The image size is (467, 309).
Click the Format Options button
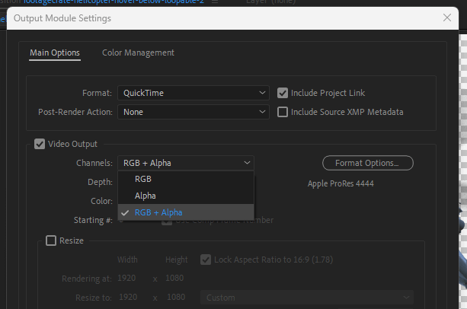[x=368, y=163]
